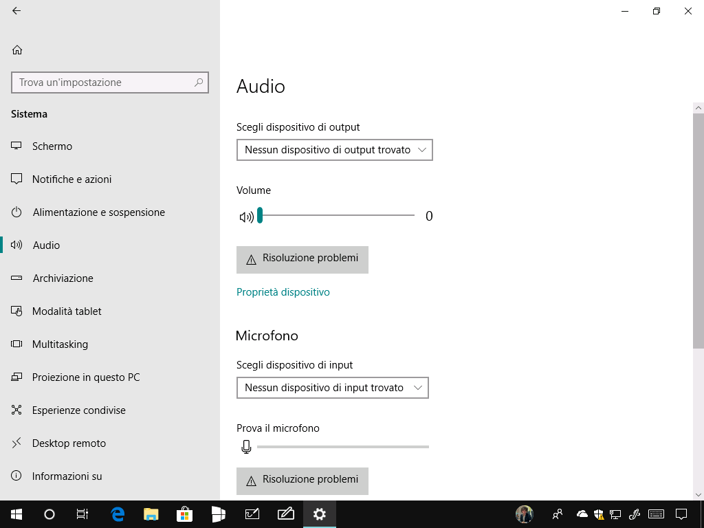Viewport: 704px width, 528px height.
Task: Click Risoluzione problemi under Prova il microfono
Action: coord(302,481)
